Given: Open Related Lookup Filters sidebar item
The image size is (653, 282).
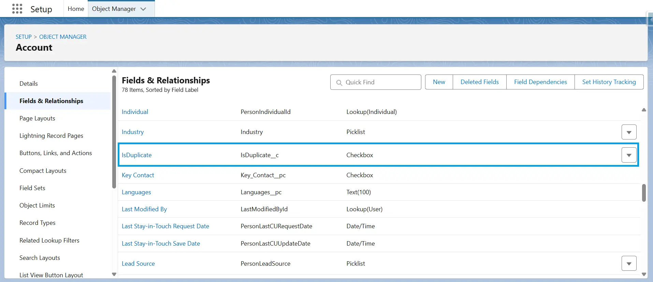Looking at the screenshot, I should click(x=49, y=240).
